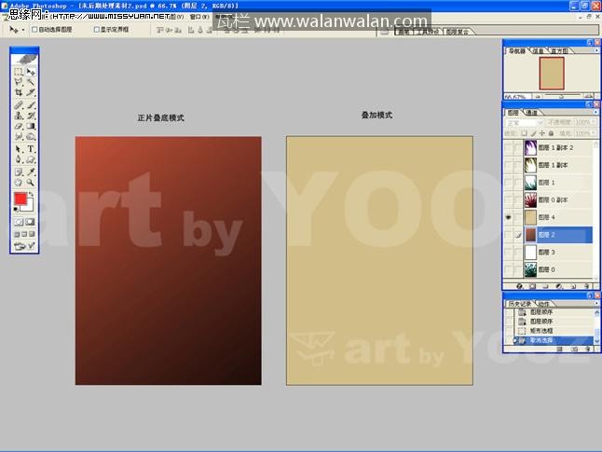Pick the Crop tool
This screenshot has width=602, height=452.
coord(19,93)
